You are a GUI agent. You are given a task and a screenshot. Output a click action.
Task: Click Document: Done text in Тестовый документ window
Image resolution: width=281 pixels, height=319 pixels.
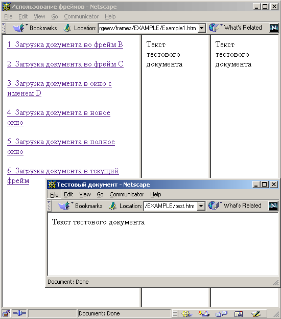[68, 282]
